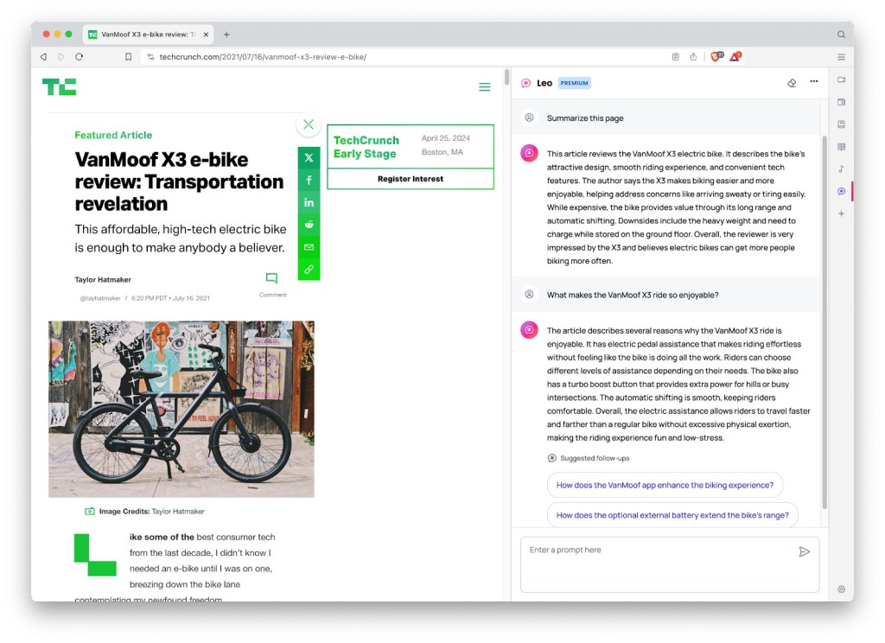Bookmark this page in address bar
Viewport: 885px width, 643px height.
pyautogui.click(x=128, y=56)
